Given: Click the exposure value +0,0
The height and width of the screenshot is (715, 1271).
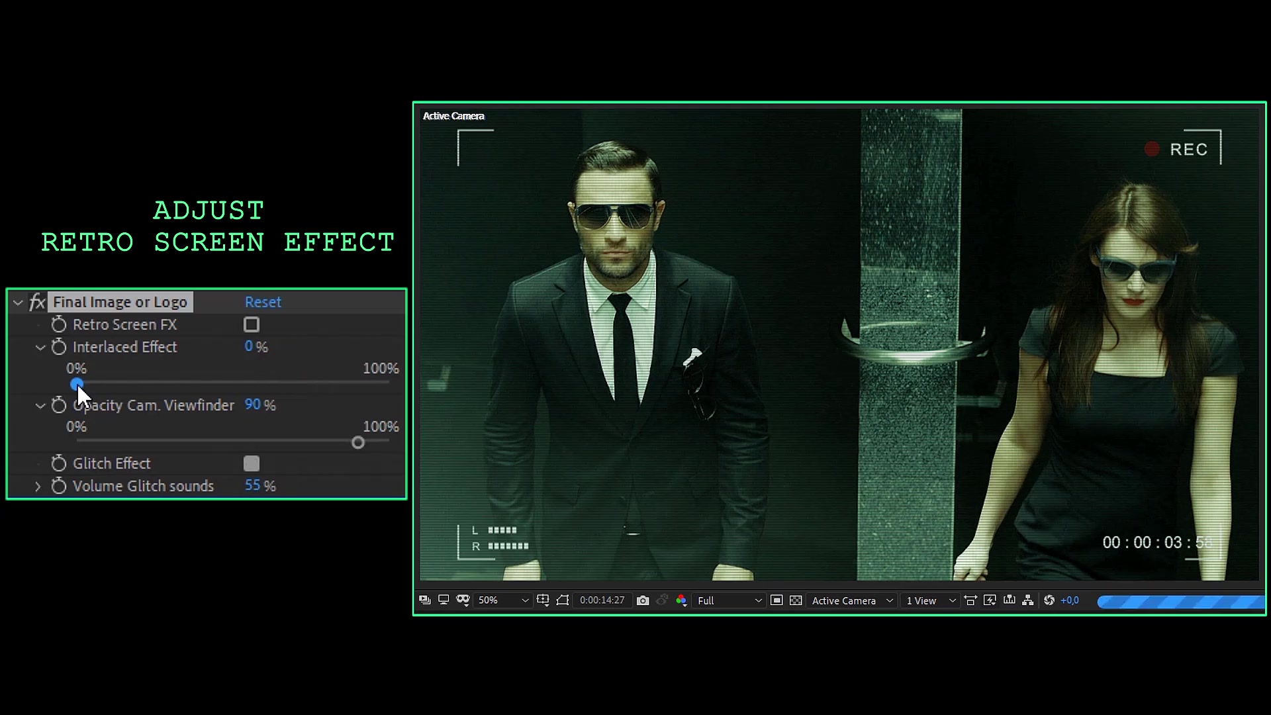Looking at the screenshot, I should 1070,600.
